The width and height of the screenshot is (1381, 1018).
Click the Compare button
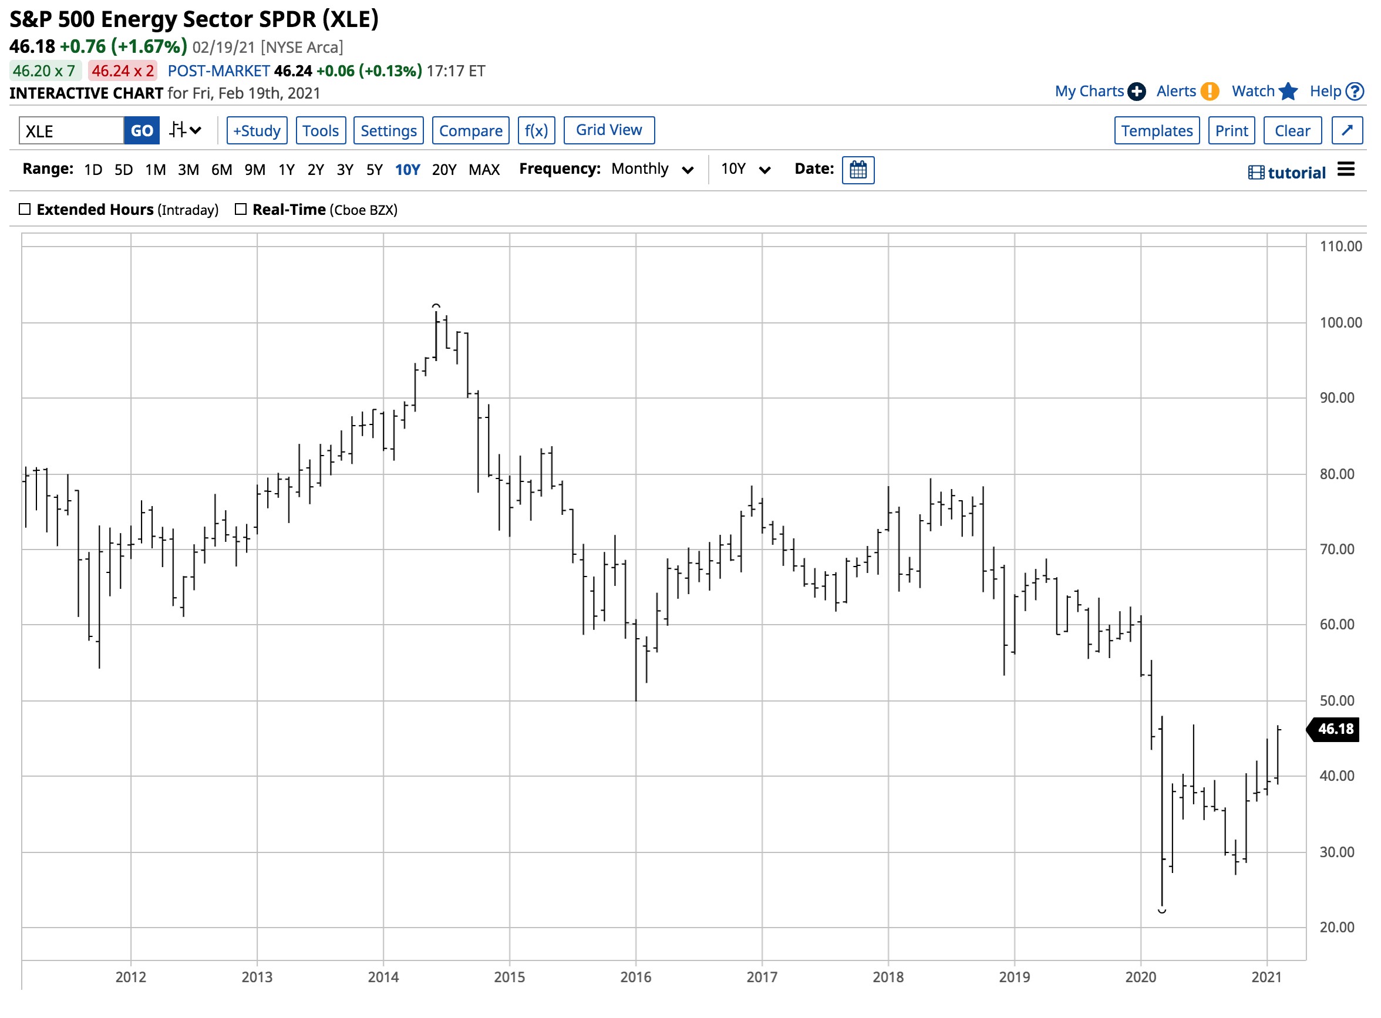coord(470,131)
